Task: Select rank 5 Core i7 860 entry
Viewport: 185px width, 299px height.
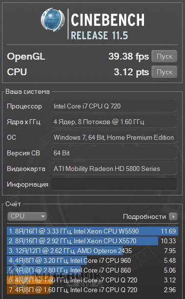Action: click(92, 270)
